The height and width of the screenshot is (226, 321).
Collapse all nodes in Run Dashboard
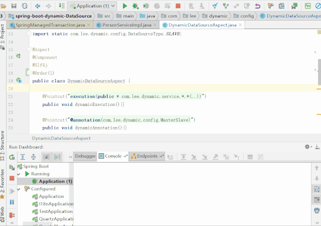(33, 157)
